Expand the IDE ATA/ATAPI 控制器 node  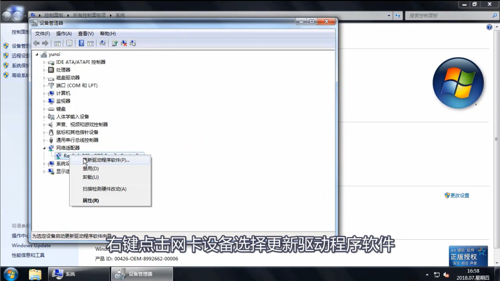(44, 62)
